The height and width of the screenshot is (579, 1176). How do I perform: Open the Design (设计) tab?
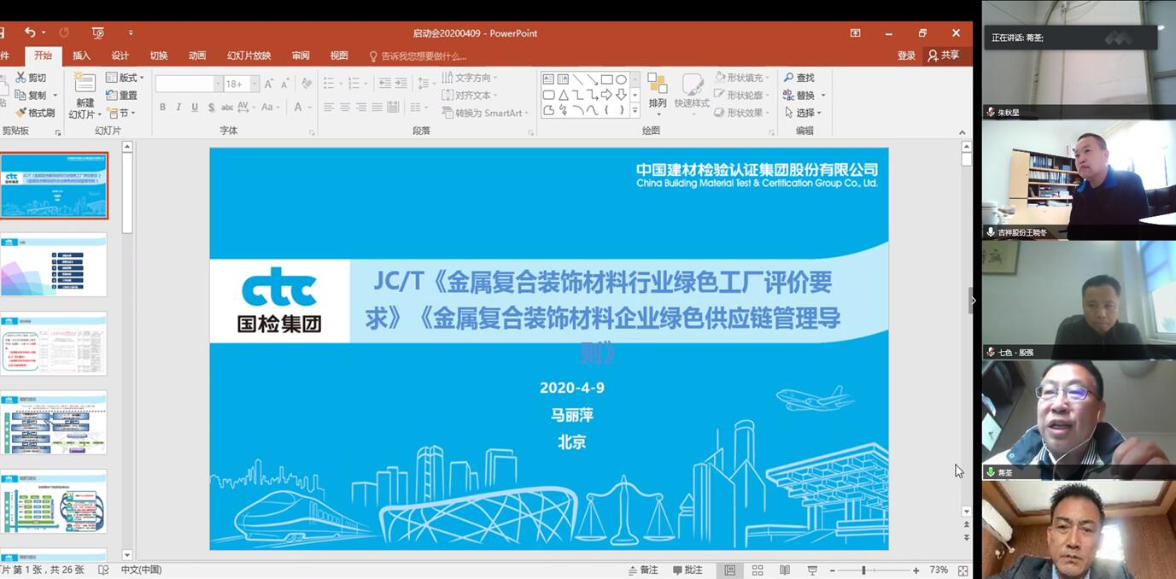[120, 56]
